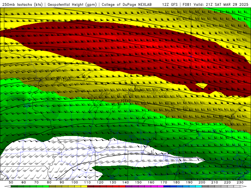The width and height of the screenshot is (251, 188).
Task: Click the 170 tick label on the color scale
Action: tap(163, 182)
